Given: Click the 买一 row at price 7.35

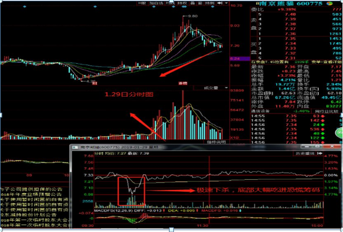Looking at the screenshot, I should [300, 39].
